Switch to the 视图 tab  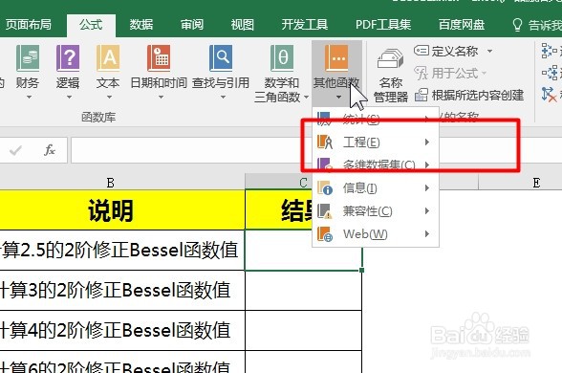(243, 25)
